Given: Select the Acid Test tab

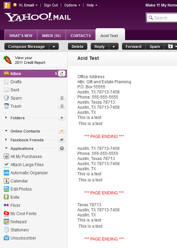Looking at the screenshot, I should coord(110,34).
